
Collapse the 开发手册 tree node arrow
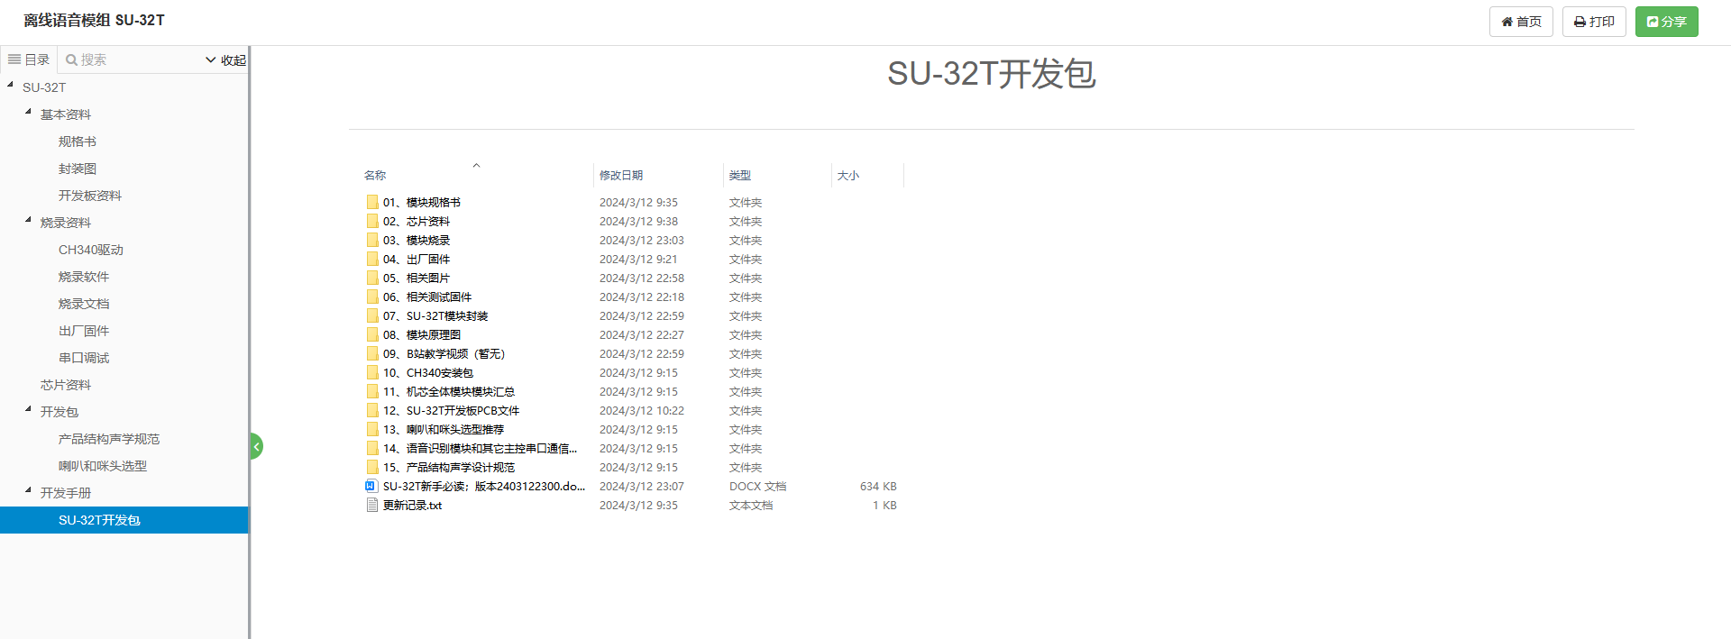(x=28, y=490)
